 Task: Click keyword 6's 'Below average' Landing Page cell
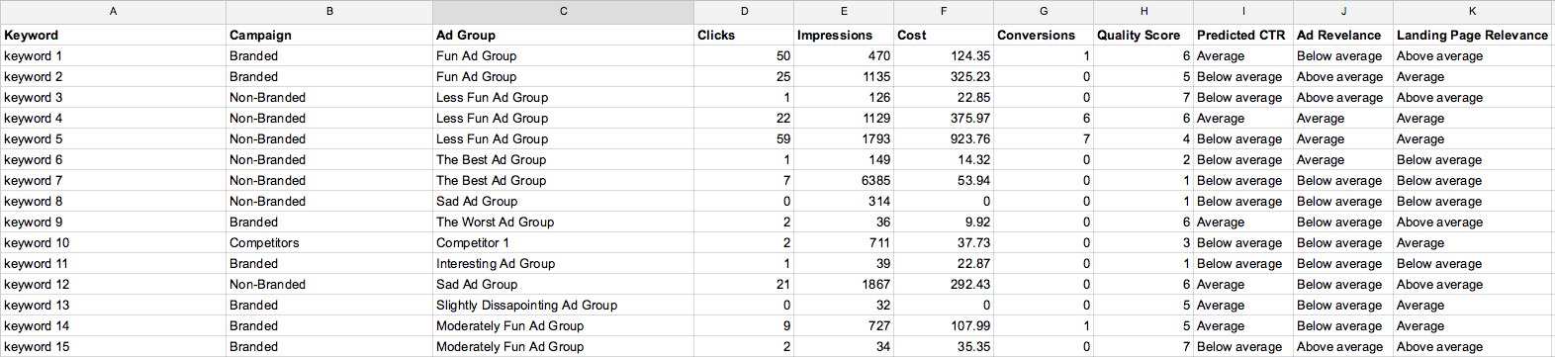pos(1473,159)
